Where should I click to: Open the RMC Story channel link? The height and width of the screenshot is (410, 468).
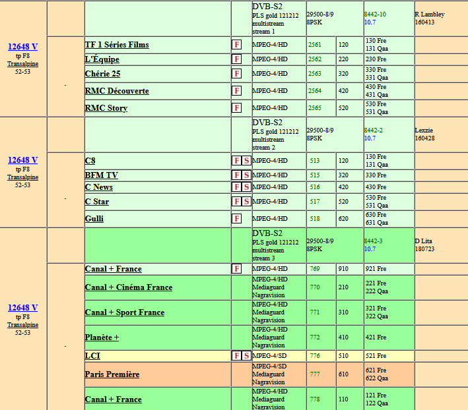[x=106, y=108]
